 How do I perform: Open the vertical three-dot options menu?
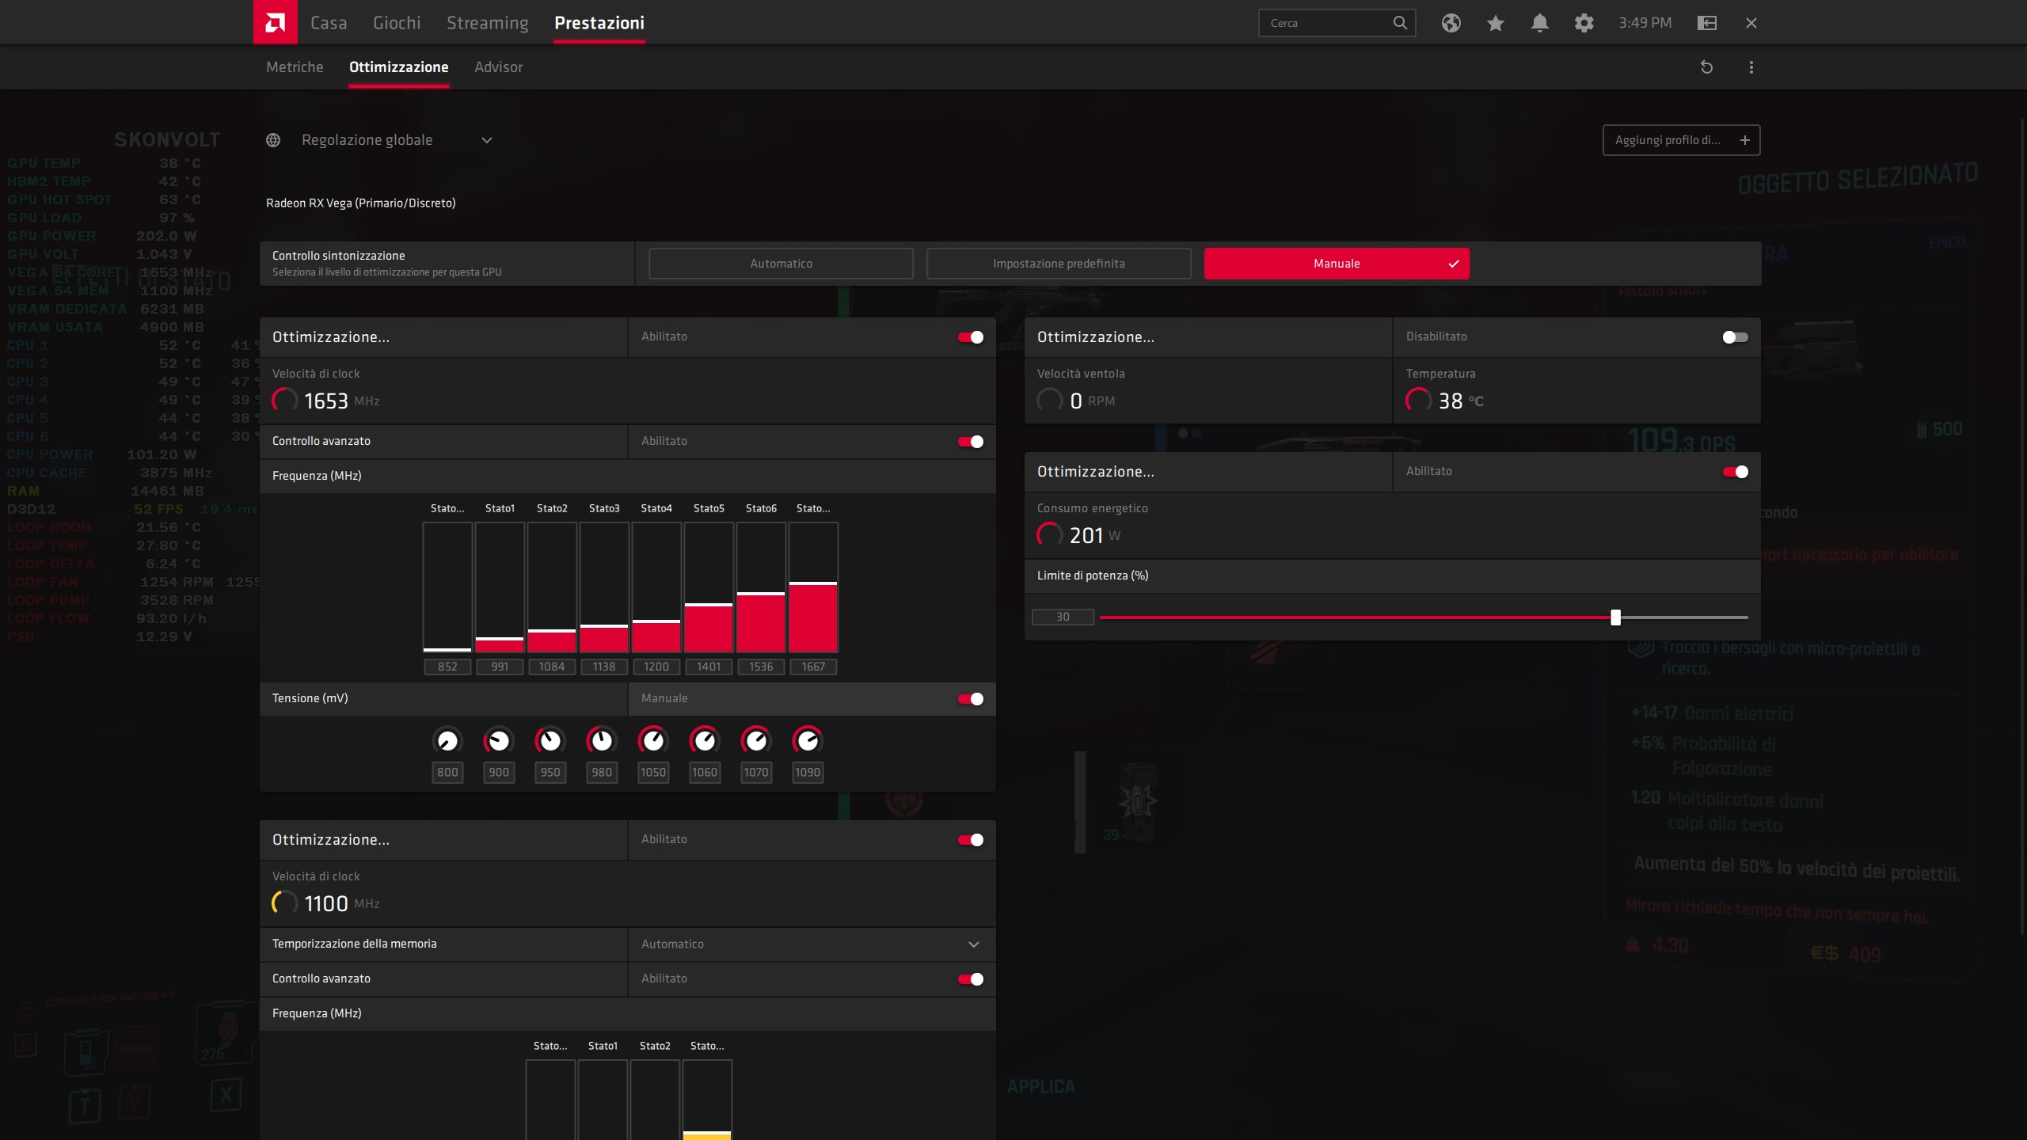coord(1751,67)
